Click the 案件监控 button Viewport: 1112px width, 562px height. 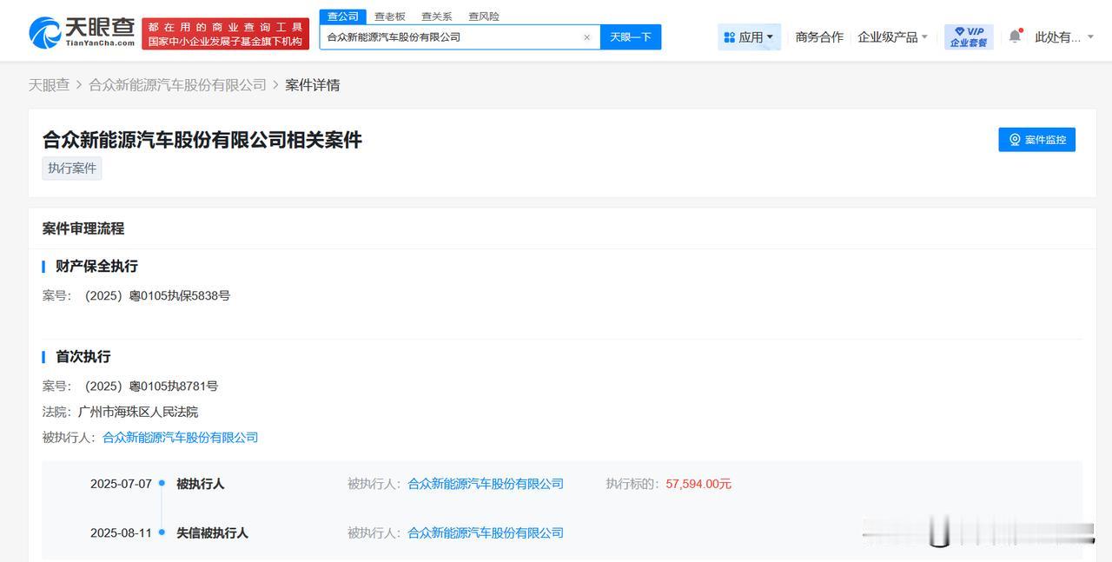click(1037, 140)
